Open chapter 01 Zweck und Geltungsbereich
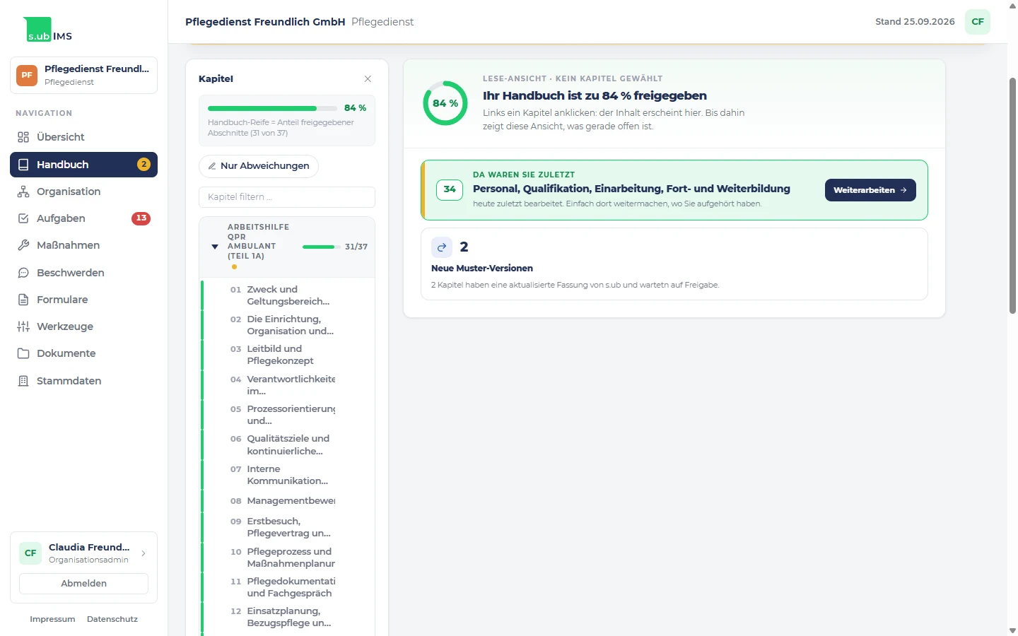1018x636 pixels. click(287, 295)
